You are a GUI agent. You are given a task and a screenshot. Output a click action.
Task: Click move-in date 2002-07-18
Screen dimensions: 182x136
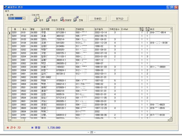[101, 53]
